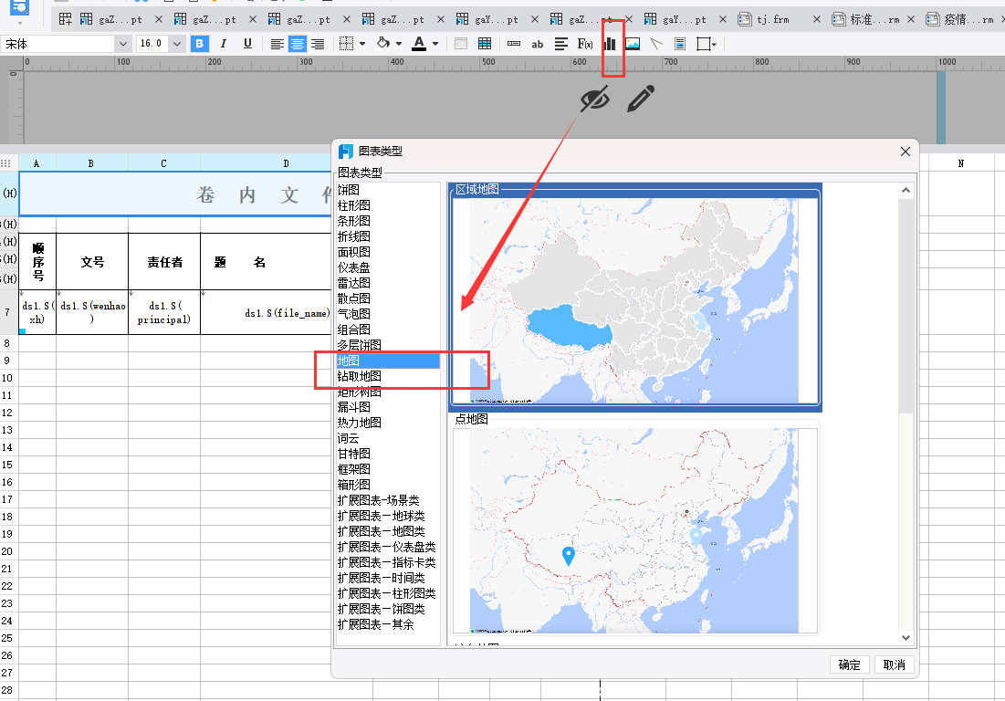The width and height of the screenshot is (1005, 701).
Task: Expand the fill color dropdown arrow
Action: tap(399, 44)
